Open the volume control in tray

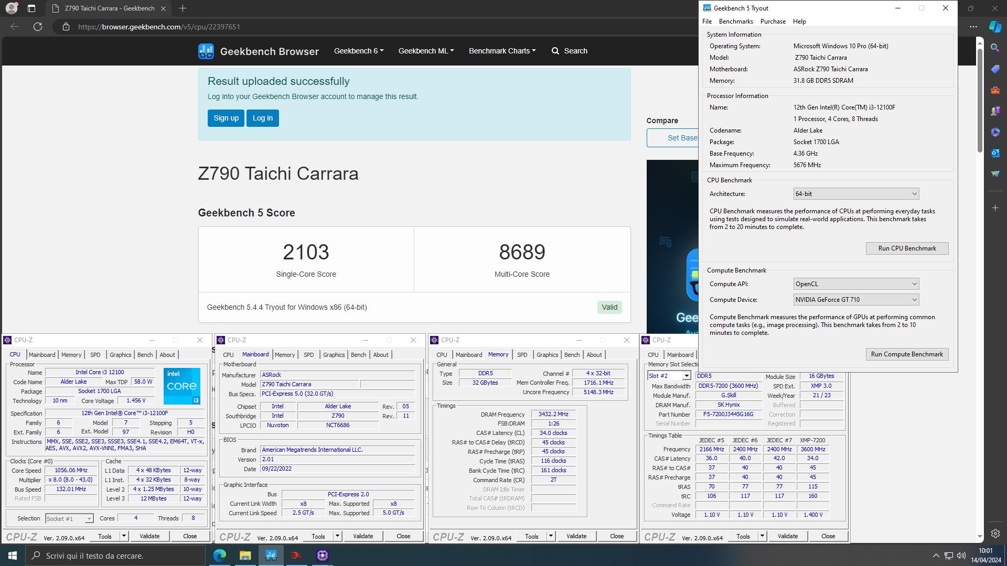[961, 556]
